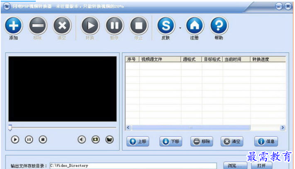295x169 pixels.
Task: Mute the preview speaker icon
Action: (x=82, y=140)
